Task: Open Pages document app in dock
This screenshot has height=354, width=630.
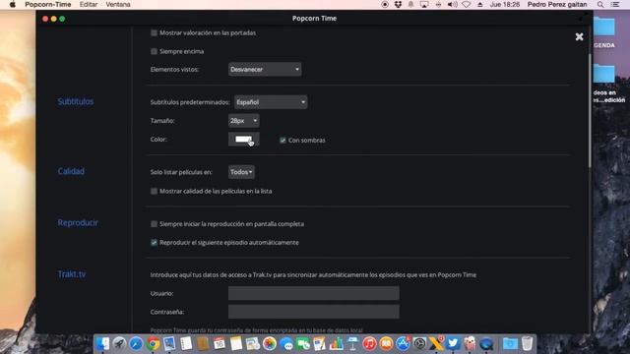Action: [320, 344]
